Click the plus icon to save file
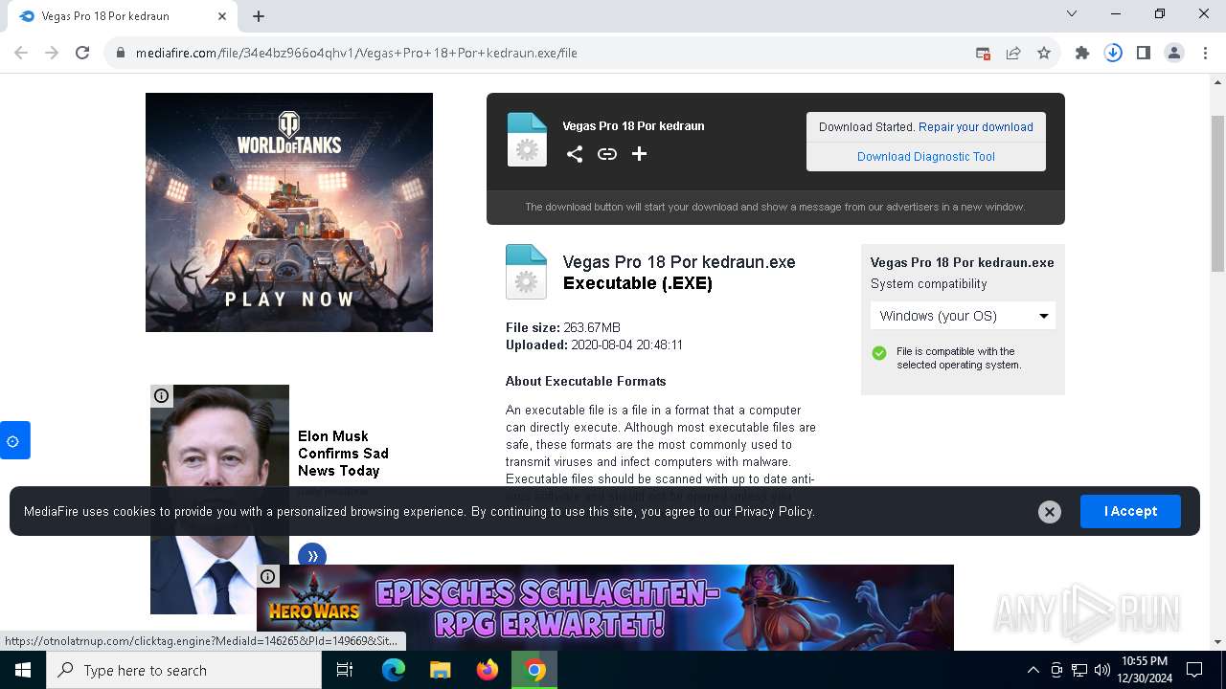1226x689 pixels. pyautogui.click(x=639, y=154)
